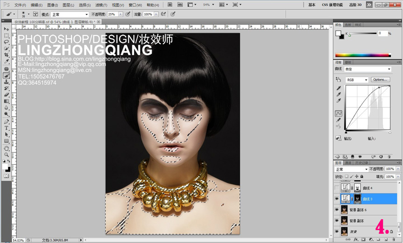Toggle tablet pressure for opacity
The height and width of the screenshot is (243, 403).
(x=128, y=14)
